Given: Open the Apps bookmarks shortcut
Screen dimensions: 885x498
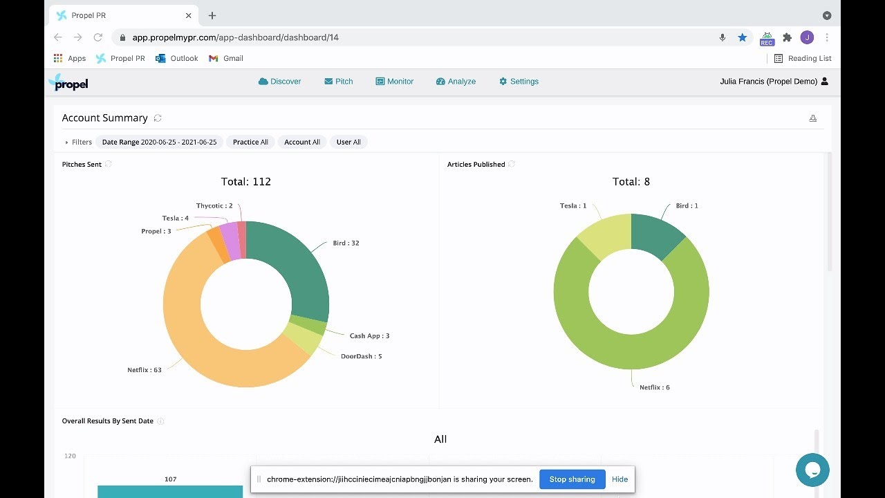Looking at the screenshot, I should [70, 58].
